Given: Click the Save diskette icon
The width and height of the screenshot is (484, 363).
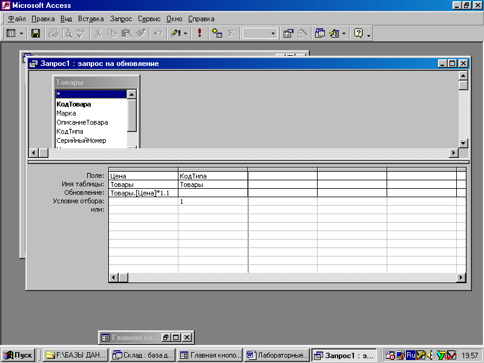Looking at the screenshot, I should pos(36,34).
